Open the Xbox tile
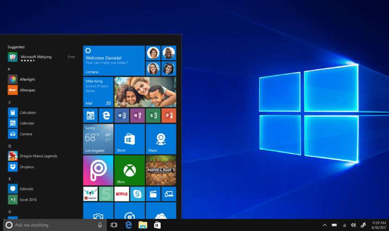This screenshot has width=389, height=231. point(130,170)
